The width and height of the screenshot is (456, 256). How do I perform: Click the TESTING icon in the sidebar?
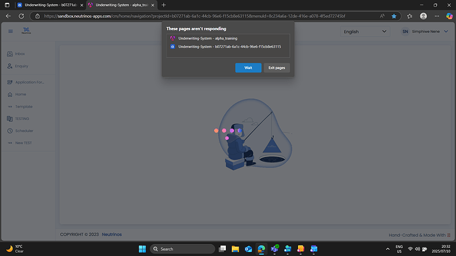(10, 119)
